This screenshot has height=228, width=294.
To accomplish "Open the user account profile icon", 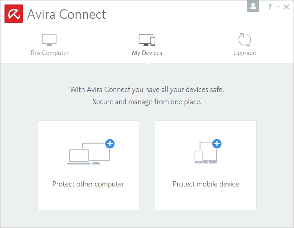I will click(x=253, y=6).
